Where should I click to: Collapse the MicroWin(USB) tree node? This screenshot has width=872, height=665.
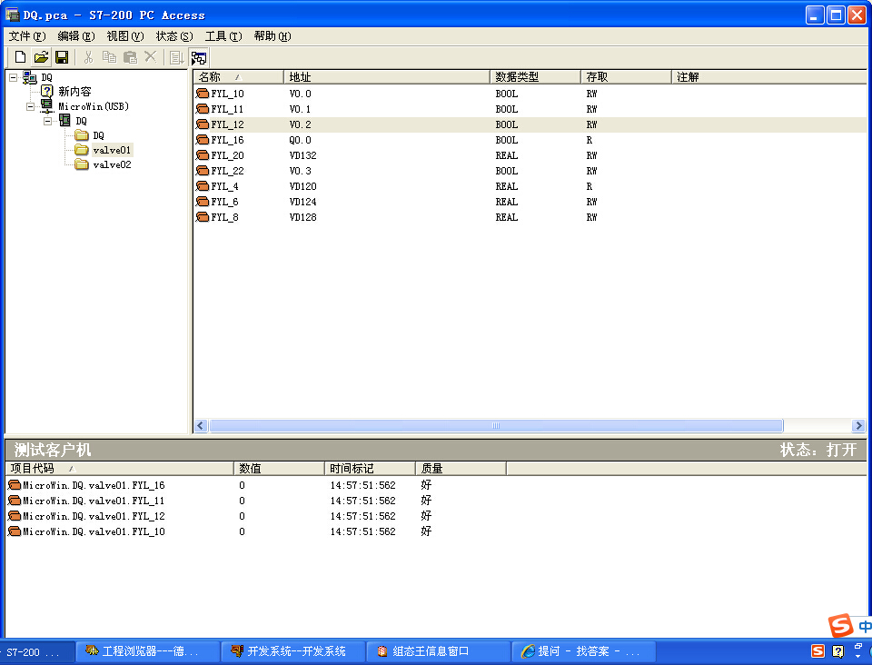pos(31,106)
